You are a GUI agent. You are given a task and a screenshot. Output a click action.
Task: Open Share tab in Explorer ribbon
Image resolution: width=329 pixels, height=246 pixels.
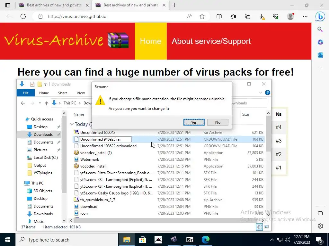coord(63,93)
